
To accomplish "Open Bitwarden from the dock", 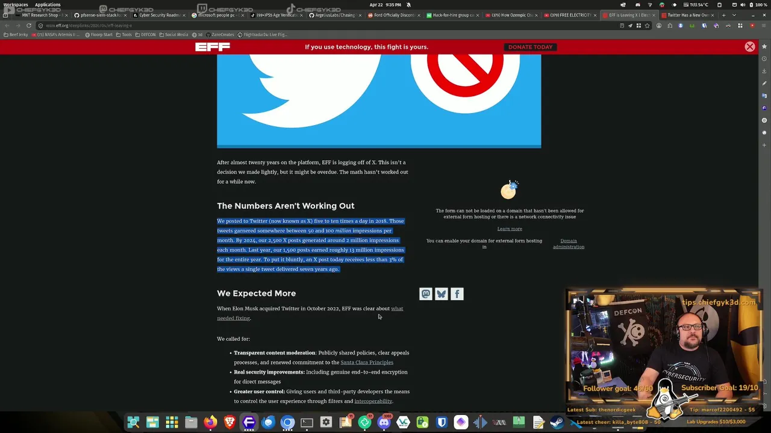I will click(442, 422).
